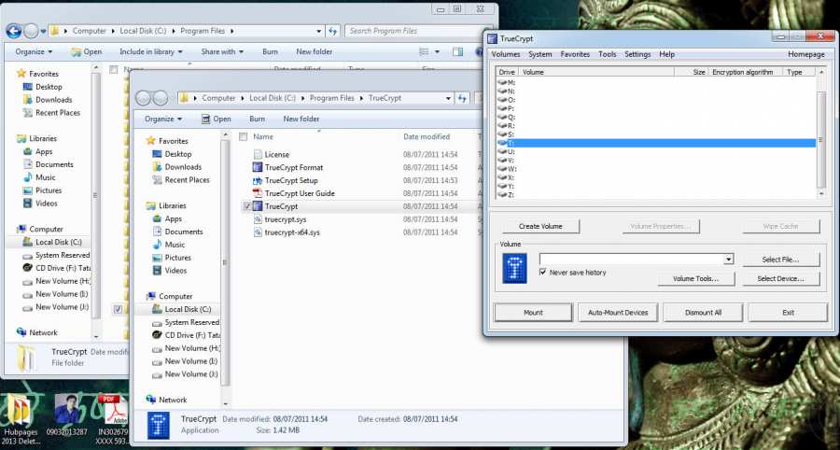Open the Help menu
Image resolution: width=840 pixels, height=450 pixels.
[x=667, y=54]
